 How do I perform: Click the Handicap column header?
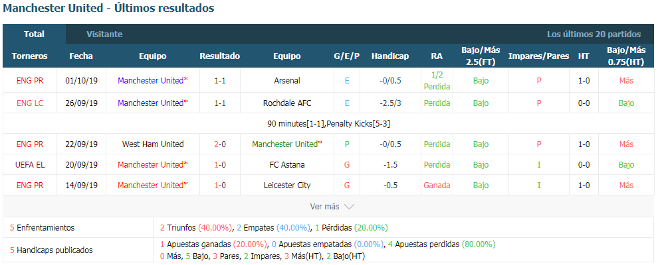pyautogui.click(x=390, y=56)
